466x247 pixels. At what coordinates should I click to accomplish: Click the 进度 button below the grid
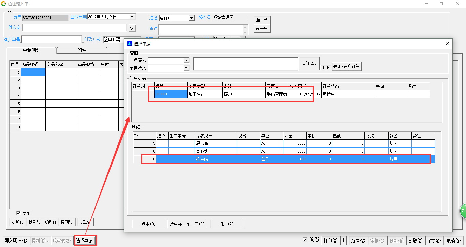point(85,222)
